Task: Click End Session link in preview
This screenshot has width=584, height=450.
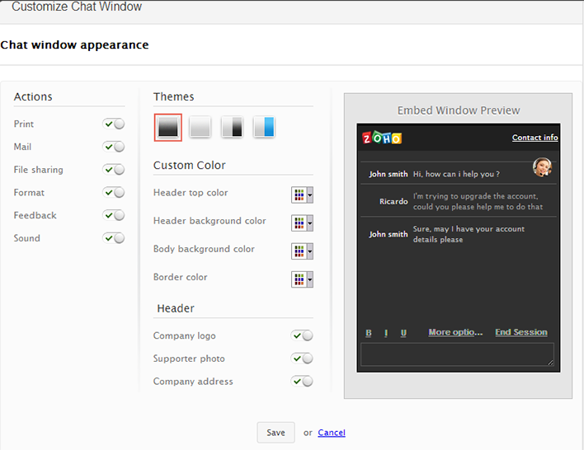Action: (x=521, y=332)
